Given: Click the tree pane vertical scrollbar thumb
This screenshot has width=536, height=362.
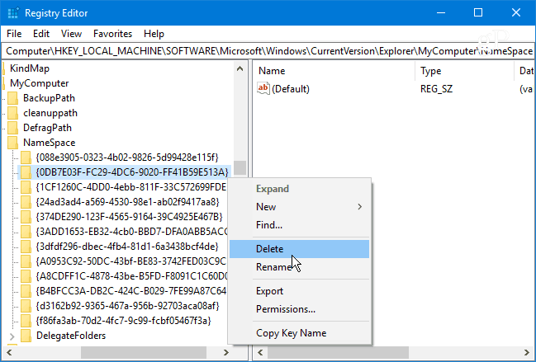Looking at the screenshot, I should 240,168.
